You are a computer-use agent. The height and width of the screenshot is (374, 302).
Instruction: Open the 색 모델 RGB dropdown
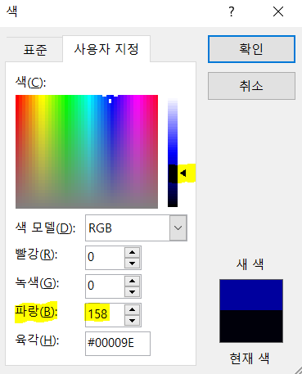point(136,228)
